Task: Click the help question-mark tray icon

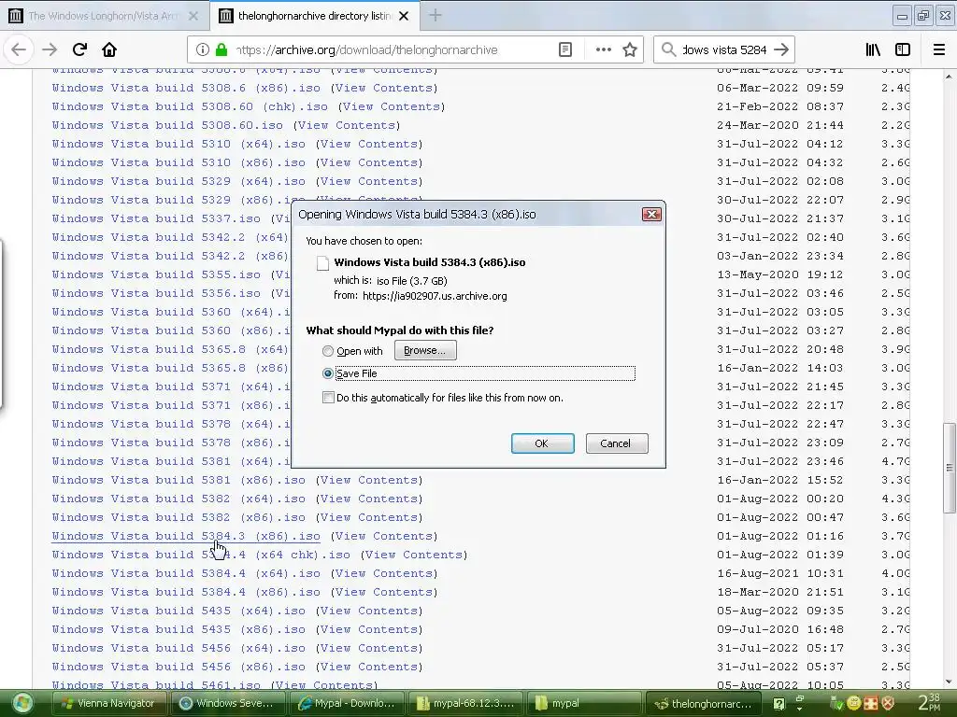Action: pos(778,704)
